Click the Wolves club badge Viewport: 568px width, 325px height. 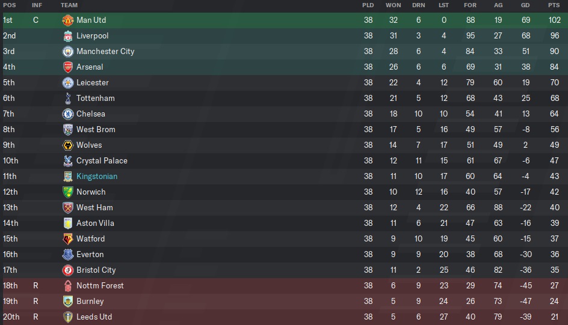pyautogui.click(x=68, y=145)
